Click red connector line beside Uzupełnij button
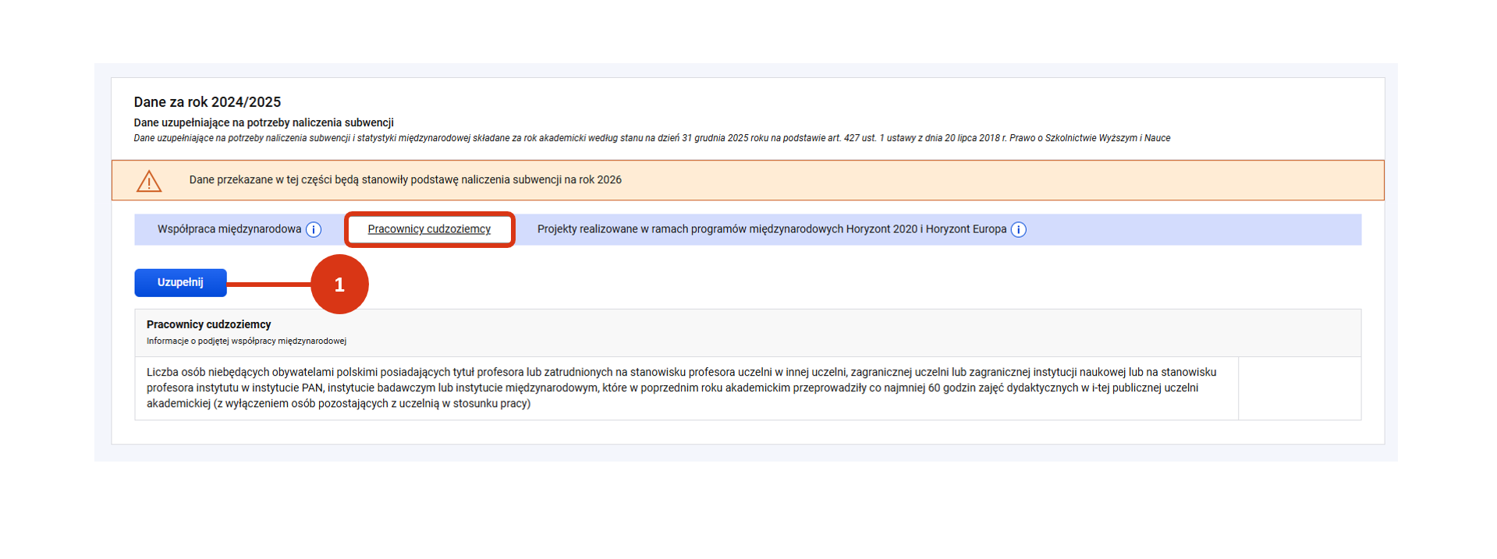Image resolution: width=1497 pixels, height=559 pixels. tap(268, 285)
